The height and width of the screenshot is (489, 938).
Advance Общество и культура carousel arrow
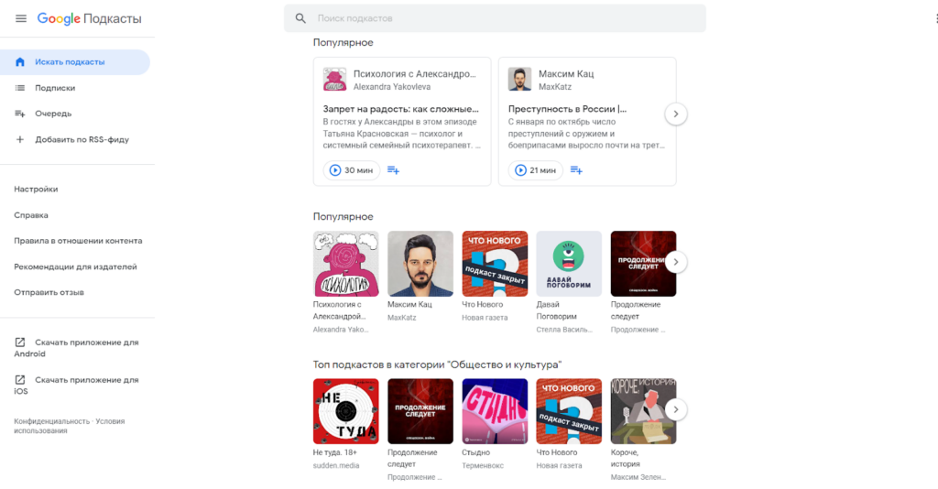tap(676, 409)
